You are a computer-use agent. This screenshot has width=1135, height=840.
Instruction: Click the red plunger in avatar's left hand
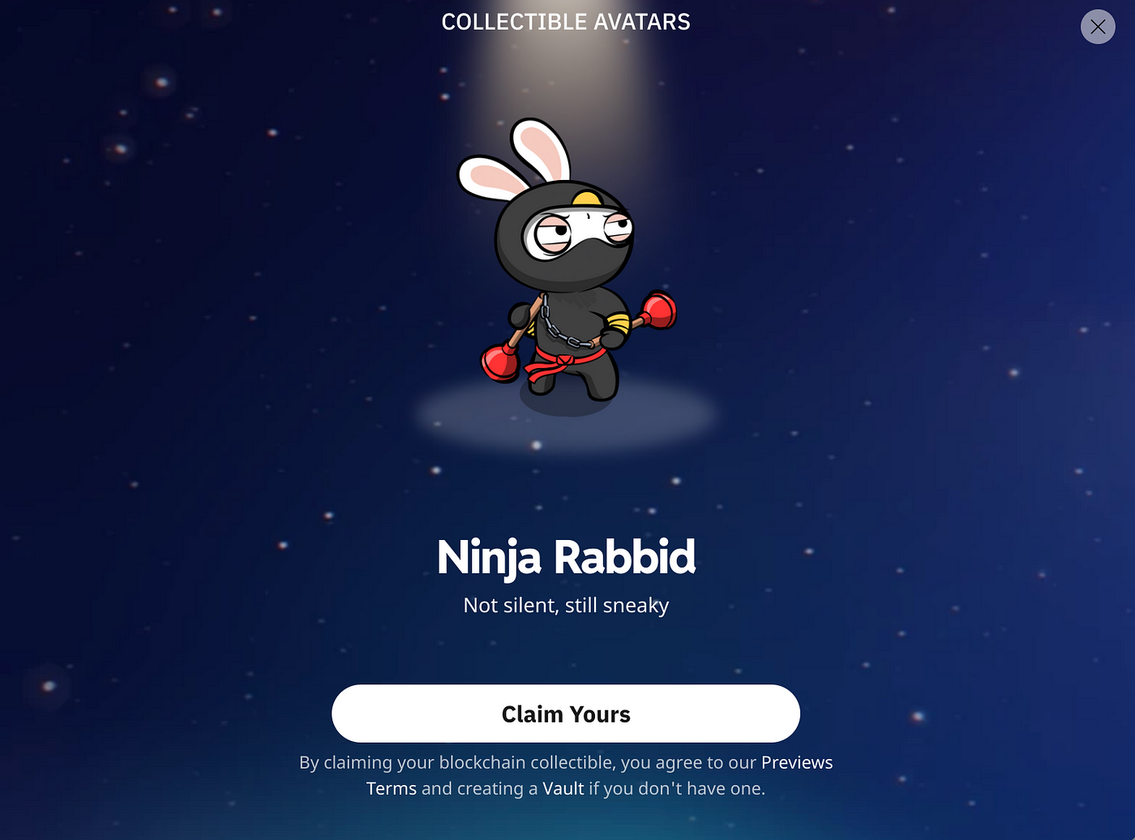pos(501,362)
